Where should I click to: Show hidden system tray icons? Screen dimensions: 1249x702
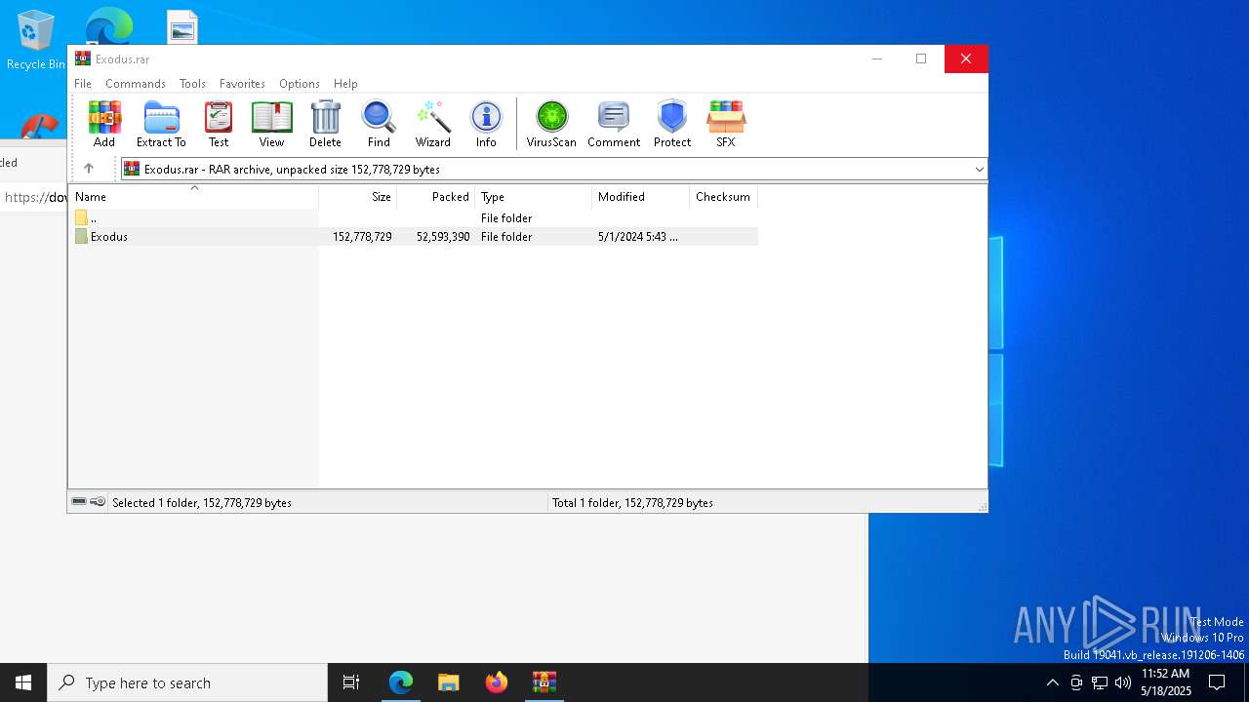(x=1052, y=682)
